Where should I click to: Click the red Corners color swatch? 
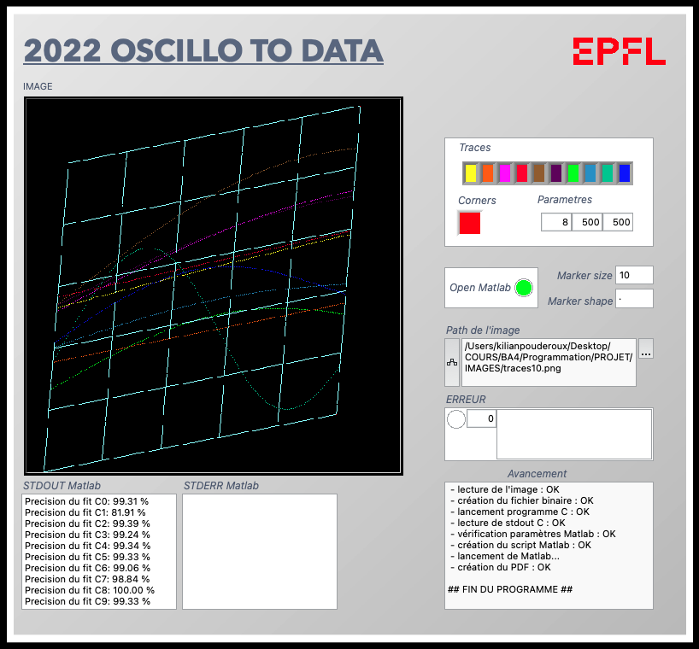pos(469,223)
